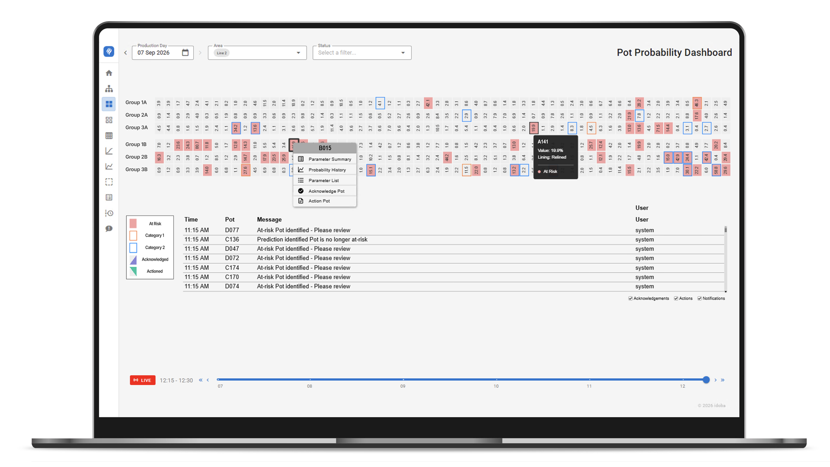The width and height of the screenshot is (830, 467).
Task: Click the Category 2 legend swatch
Action: [133, 248]
